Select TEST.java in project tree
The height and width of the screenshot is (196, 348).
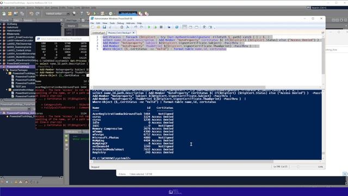click(x=21, y=87)
